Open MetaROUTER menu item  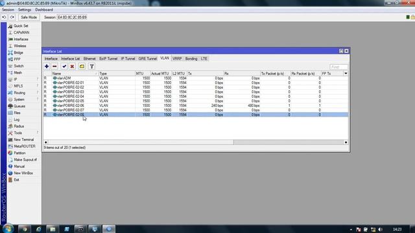point(25,146)
